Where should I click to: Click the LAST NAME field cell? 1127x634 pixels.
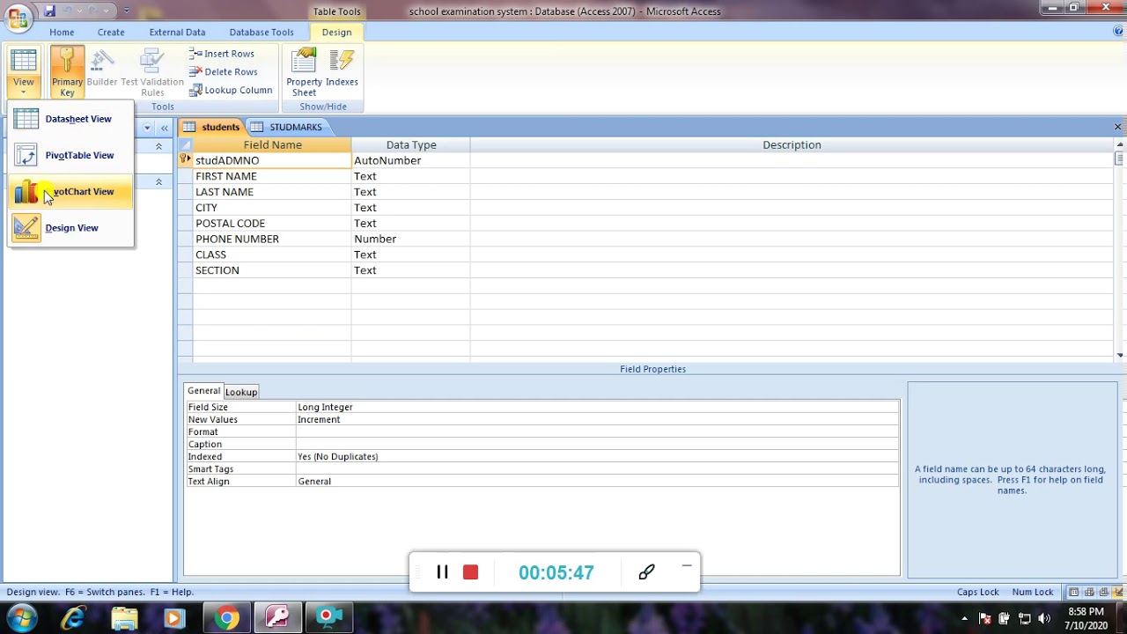[272, 192]
